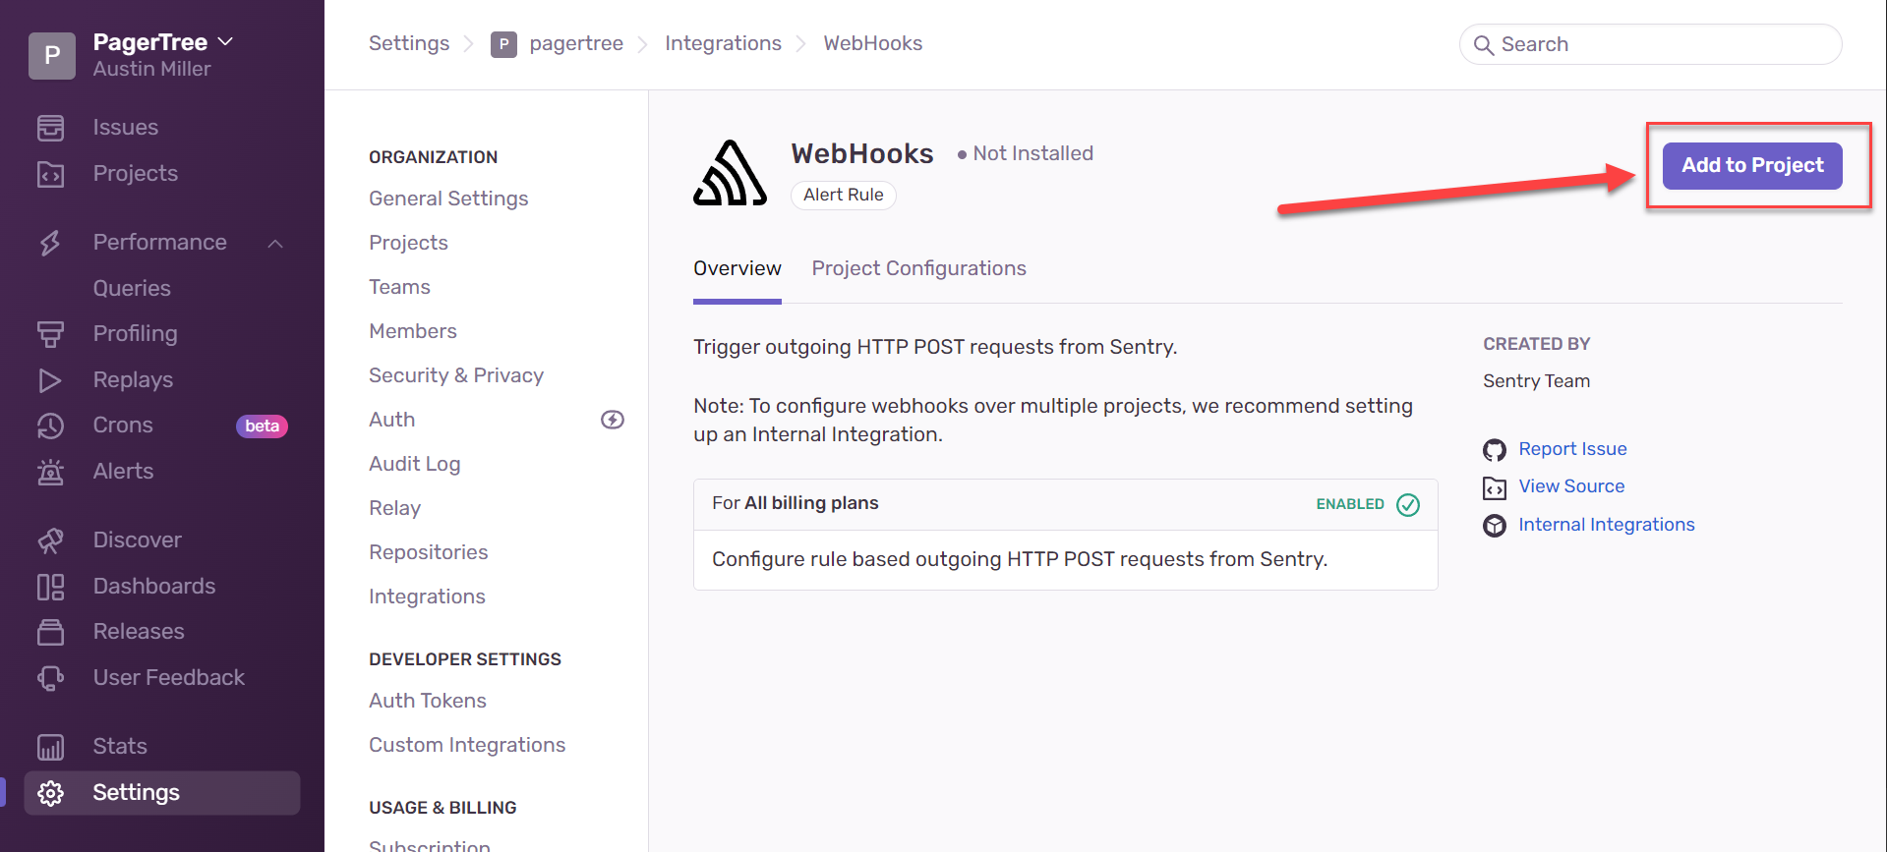The height and width of the screenshot is (852, 1887).
Task: Open Repositories settings
Action: click(x=428, y=552)
